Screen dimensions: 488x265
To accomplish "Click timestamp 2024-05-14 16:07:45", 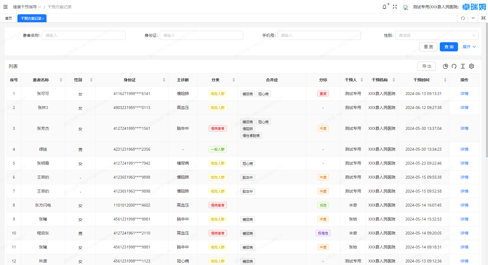I will point(424,205).
